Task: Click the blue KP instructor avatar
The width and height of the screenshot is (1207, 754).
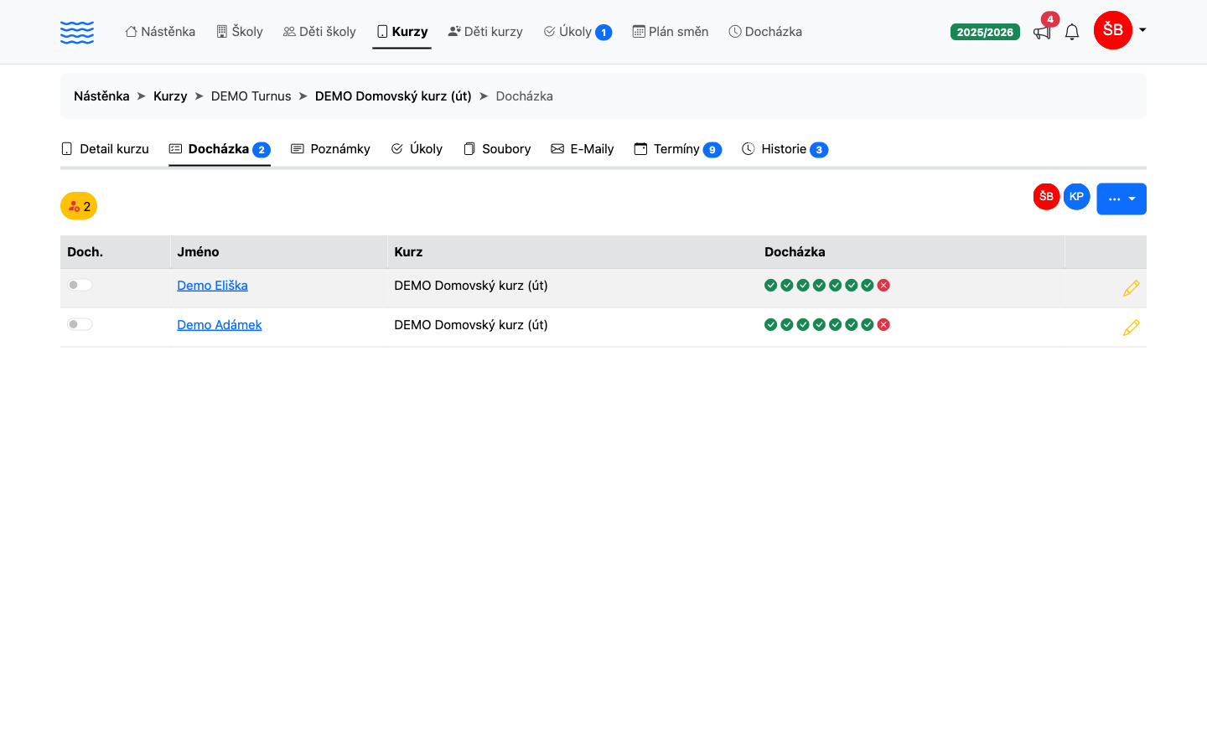Action: (1077, 197)
